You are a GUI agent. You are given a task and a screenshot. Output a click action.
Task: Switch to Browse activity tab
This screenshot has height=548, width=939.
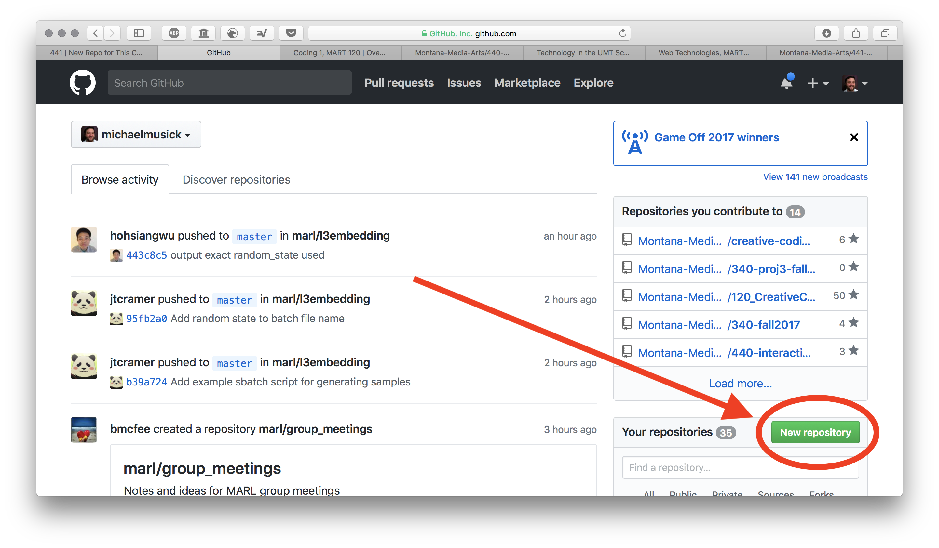pos(119,180)
